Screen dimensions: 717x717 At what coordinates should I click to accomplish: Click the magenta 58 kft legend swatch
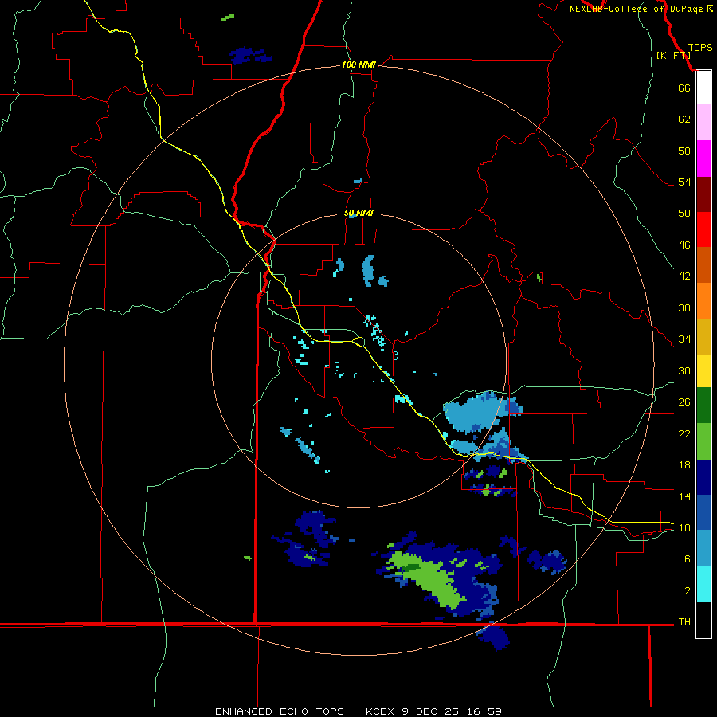703,159
